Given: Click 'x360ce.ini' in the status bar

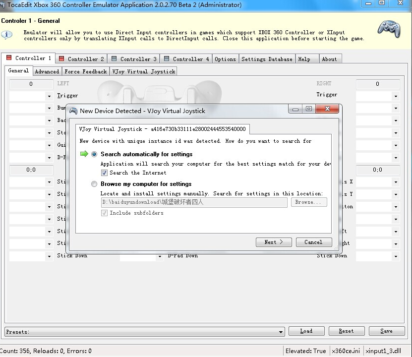Looking at the screenshot, I should tap(346, 351).
